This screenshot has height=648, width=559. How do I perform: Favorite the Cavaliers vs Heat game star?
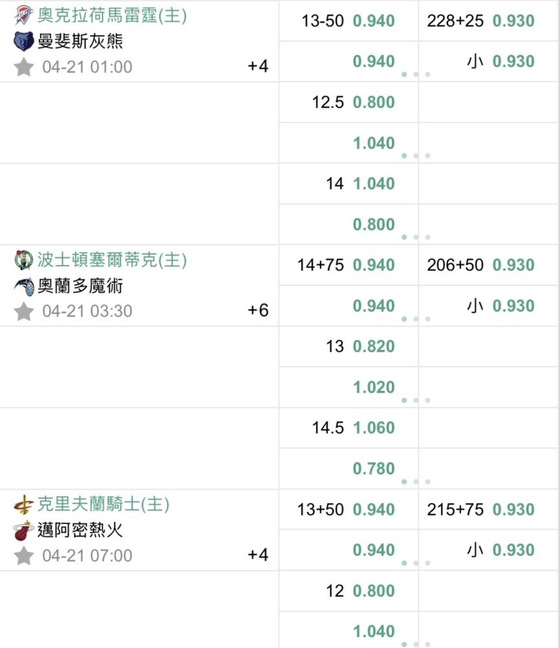tap(23, 555)
